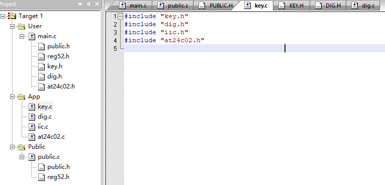
Task: Open the KEY.H editor tab
Action: pos(292,6)
